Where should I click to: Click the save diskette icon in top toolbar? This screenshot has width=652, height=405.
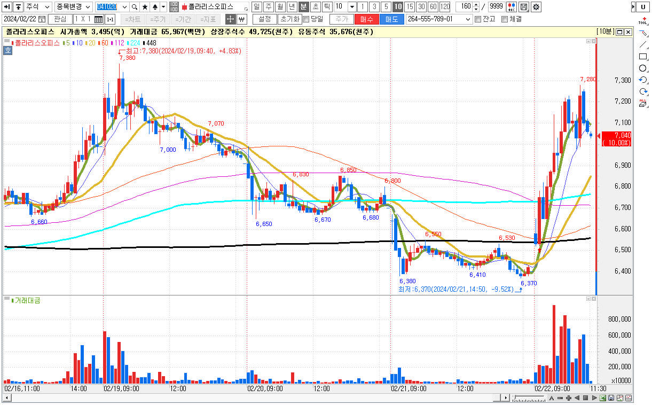(524, 7)
